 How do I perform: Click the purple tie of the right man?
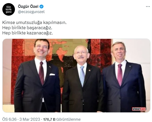pyautogui.click(x=120, y=75)
